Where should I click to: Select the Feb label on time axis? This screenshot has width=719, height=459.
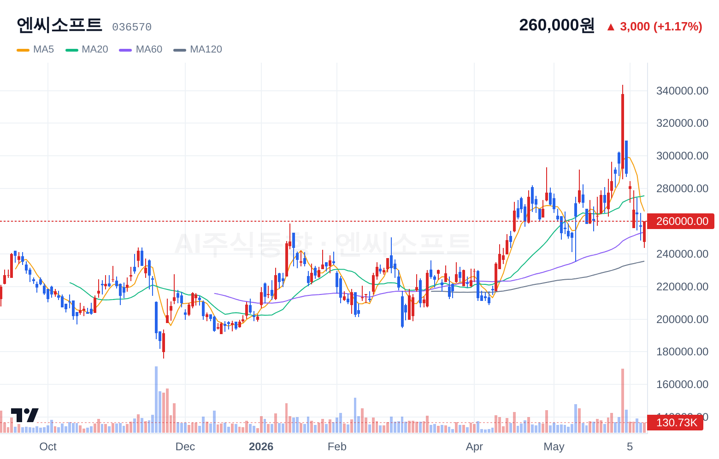coord(337,447)
